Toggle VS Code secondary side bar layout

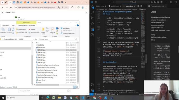tap(158, 2)
